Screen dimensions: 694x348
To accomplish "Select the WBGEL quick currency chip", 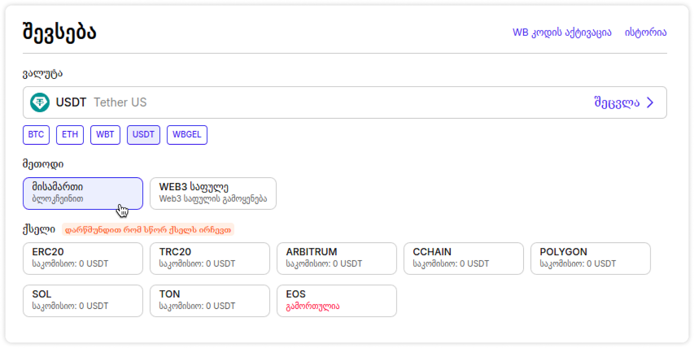I will [x=187, y=135].
